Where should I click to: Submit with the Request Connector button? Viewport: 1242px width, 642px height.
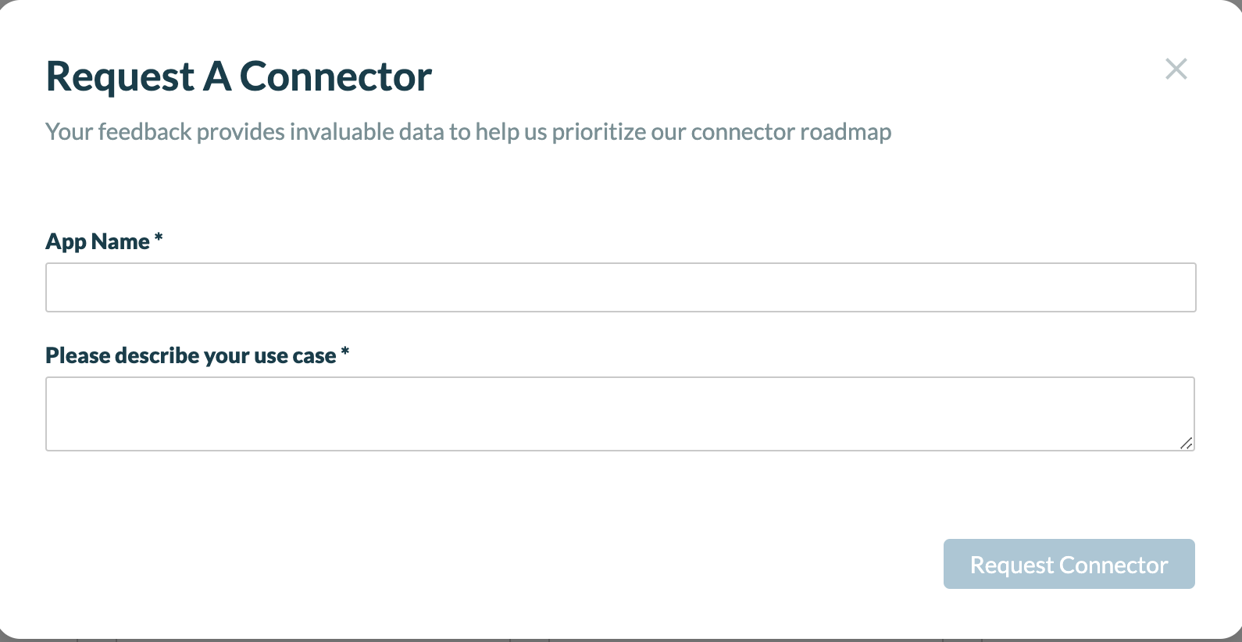1069,564
